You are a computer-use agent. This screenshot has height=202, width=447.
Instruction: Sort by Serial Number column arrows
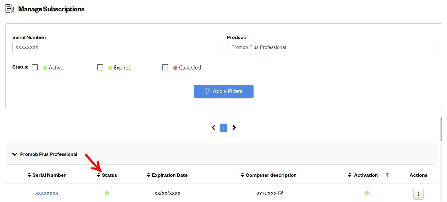pyautogui.click(x=30, y=175)
